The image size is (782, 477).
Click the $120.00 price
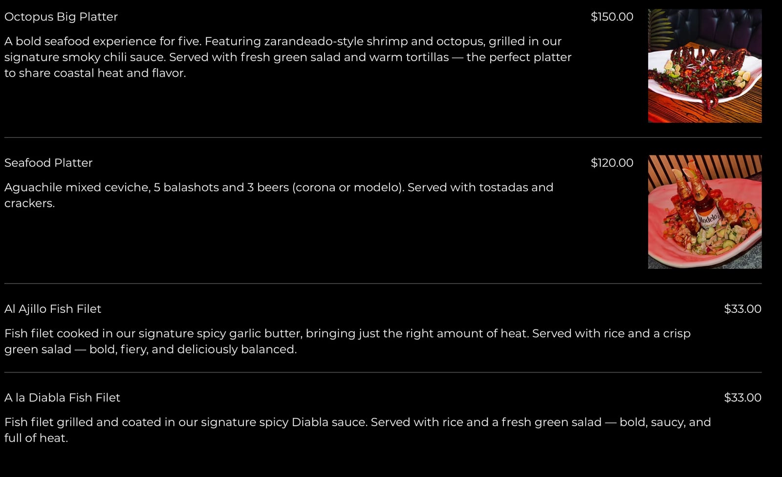click(x=612, y=163)
